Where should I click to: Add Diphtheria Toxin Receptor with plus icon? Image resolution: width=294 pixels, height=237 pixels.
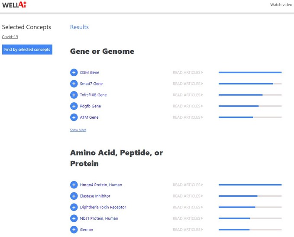click(74, 208)
